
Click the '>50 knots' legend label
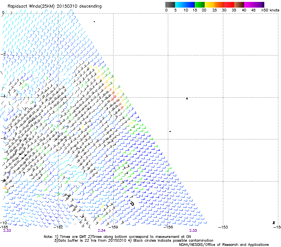[x=270, y=10]
